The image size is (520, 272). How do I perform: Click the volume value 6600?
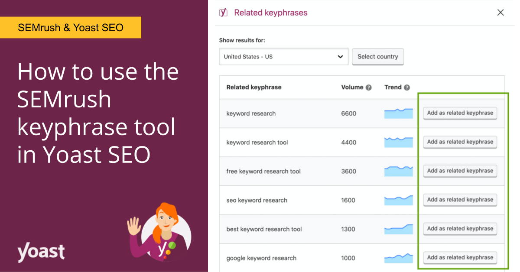point(348,113)
